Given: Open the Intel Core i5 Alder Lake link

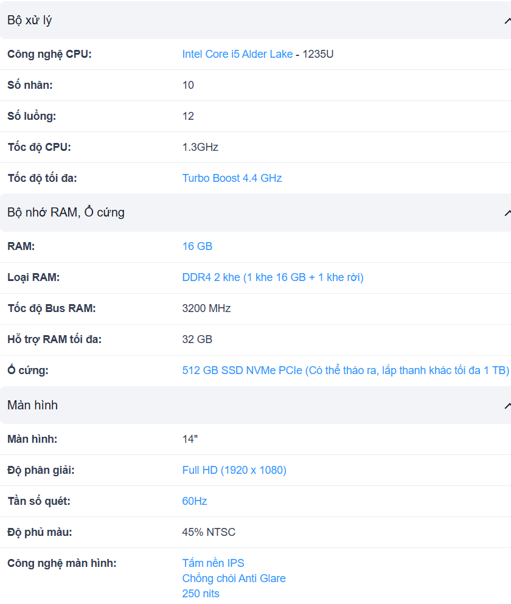Looking at the screenshot, I should point(237,54).
